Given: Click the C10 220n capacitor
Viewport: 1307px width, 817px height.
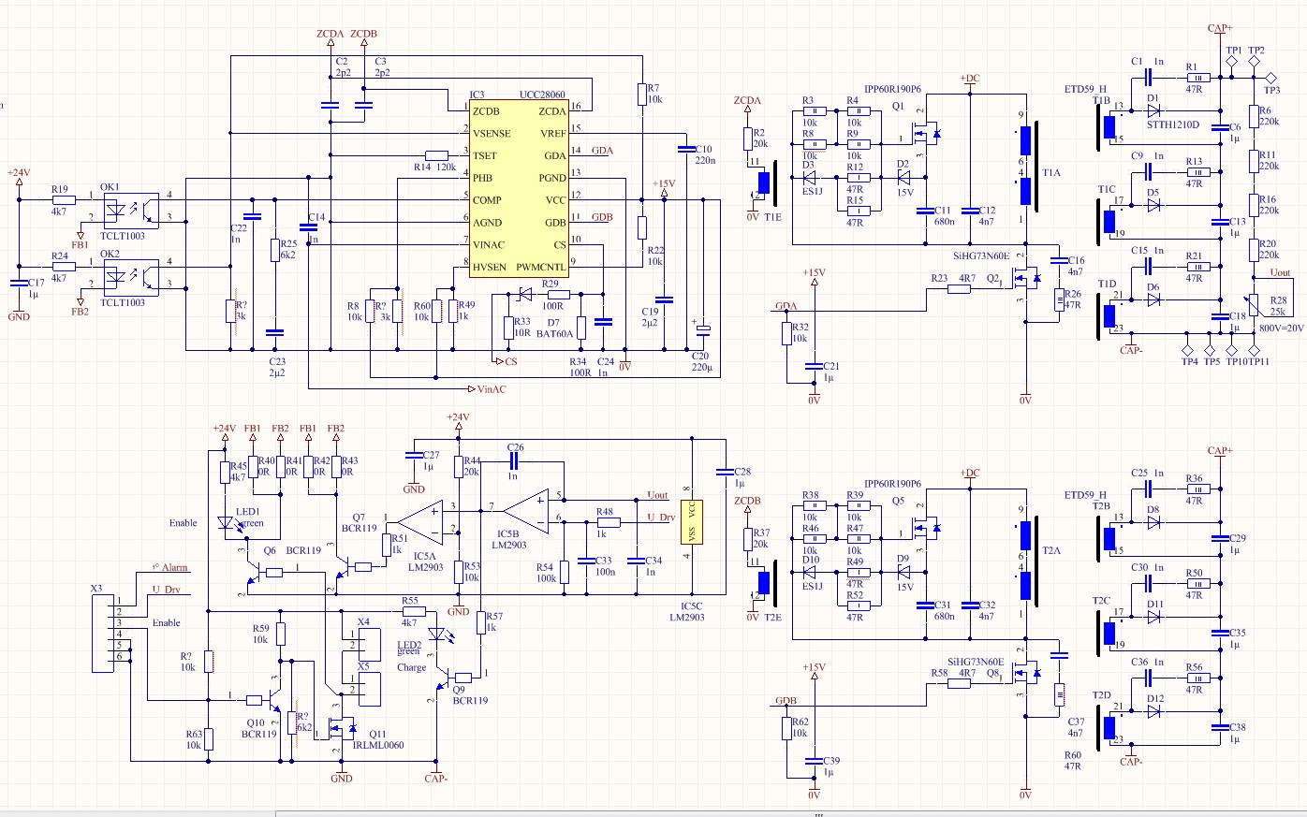Looking at the screenshot, I should point(686,150).
